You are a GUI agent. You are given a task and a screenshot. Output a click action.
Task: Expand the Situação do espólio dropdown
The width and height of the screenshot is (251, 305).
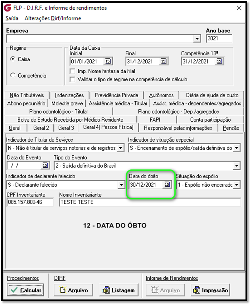click(x=237, y=185)
